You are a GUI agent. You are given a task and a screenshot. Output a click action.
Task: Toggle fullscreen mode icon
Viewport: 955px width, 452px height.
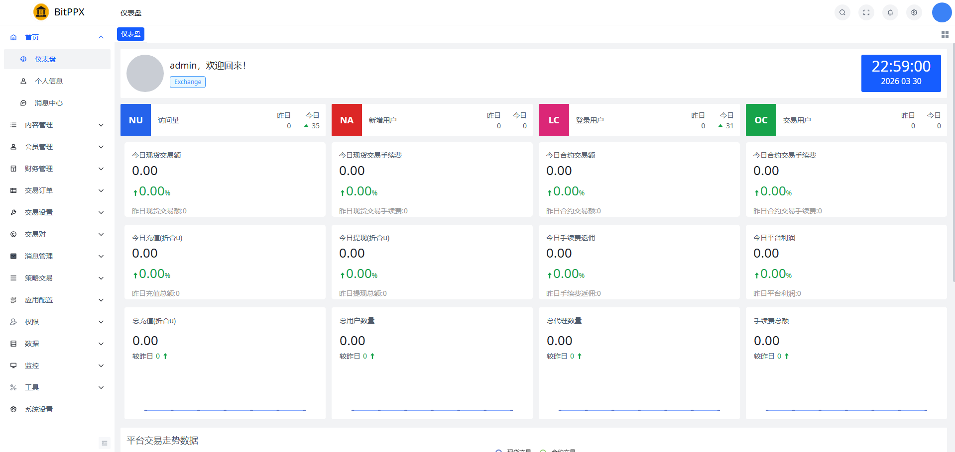coord(866,12)
